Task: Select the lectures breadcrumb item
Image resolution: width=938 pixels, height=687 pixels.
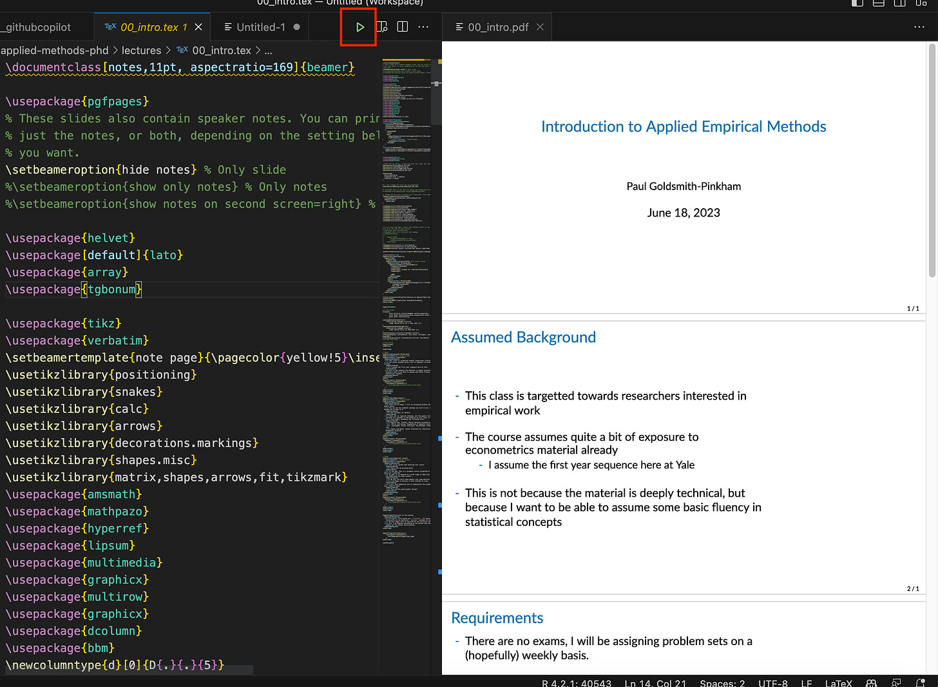Action: point(142,50)
